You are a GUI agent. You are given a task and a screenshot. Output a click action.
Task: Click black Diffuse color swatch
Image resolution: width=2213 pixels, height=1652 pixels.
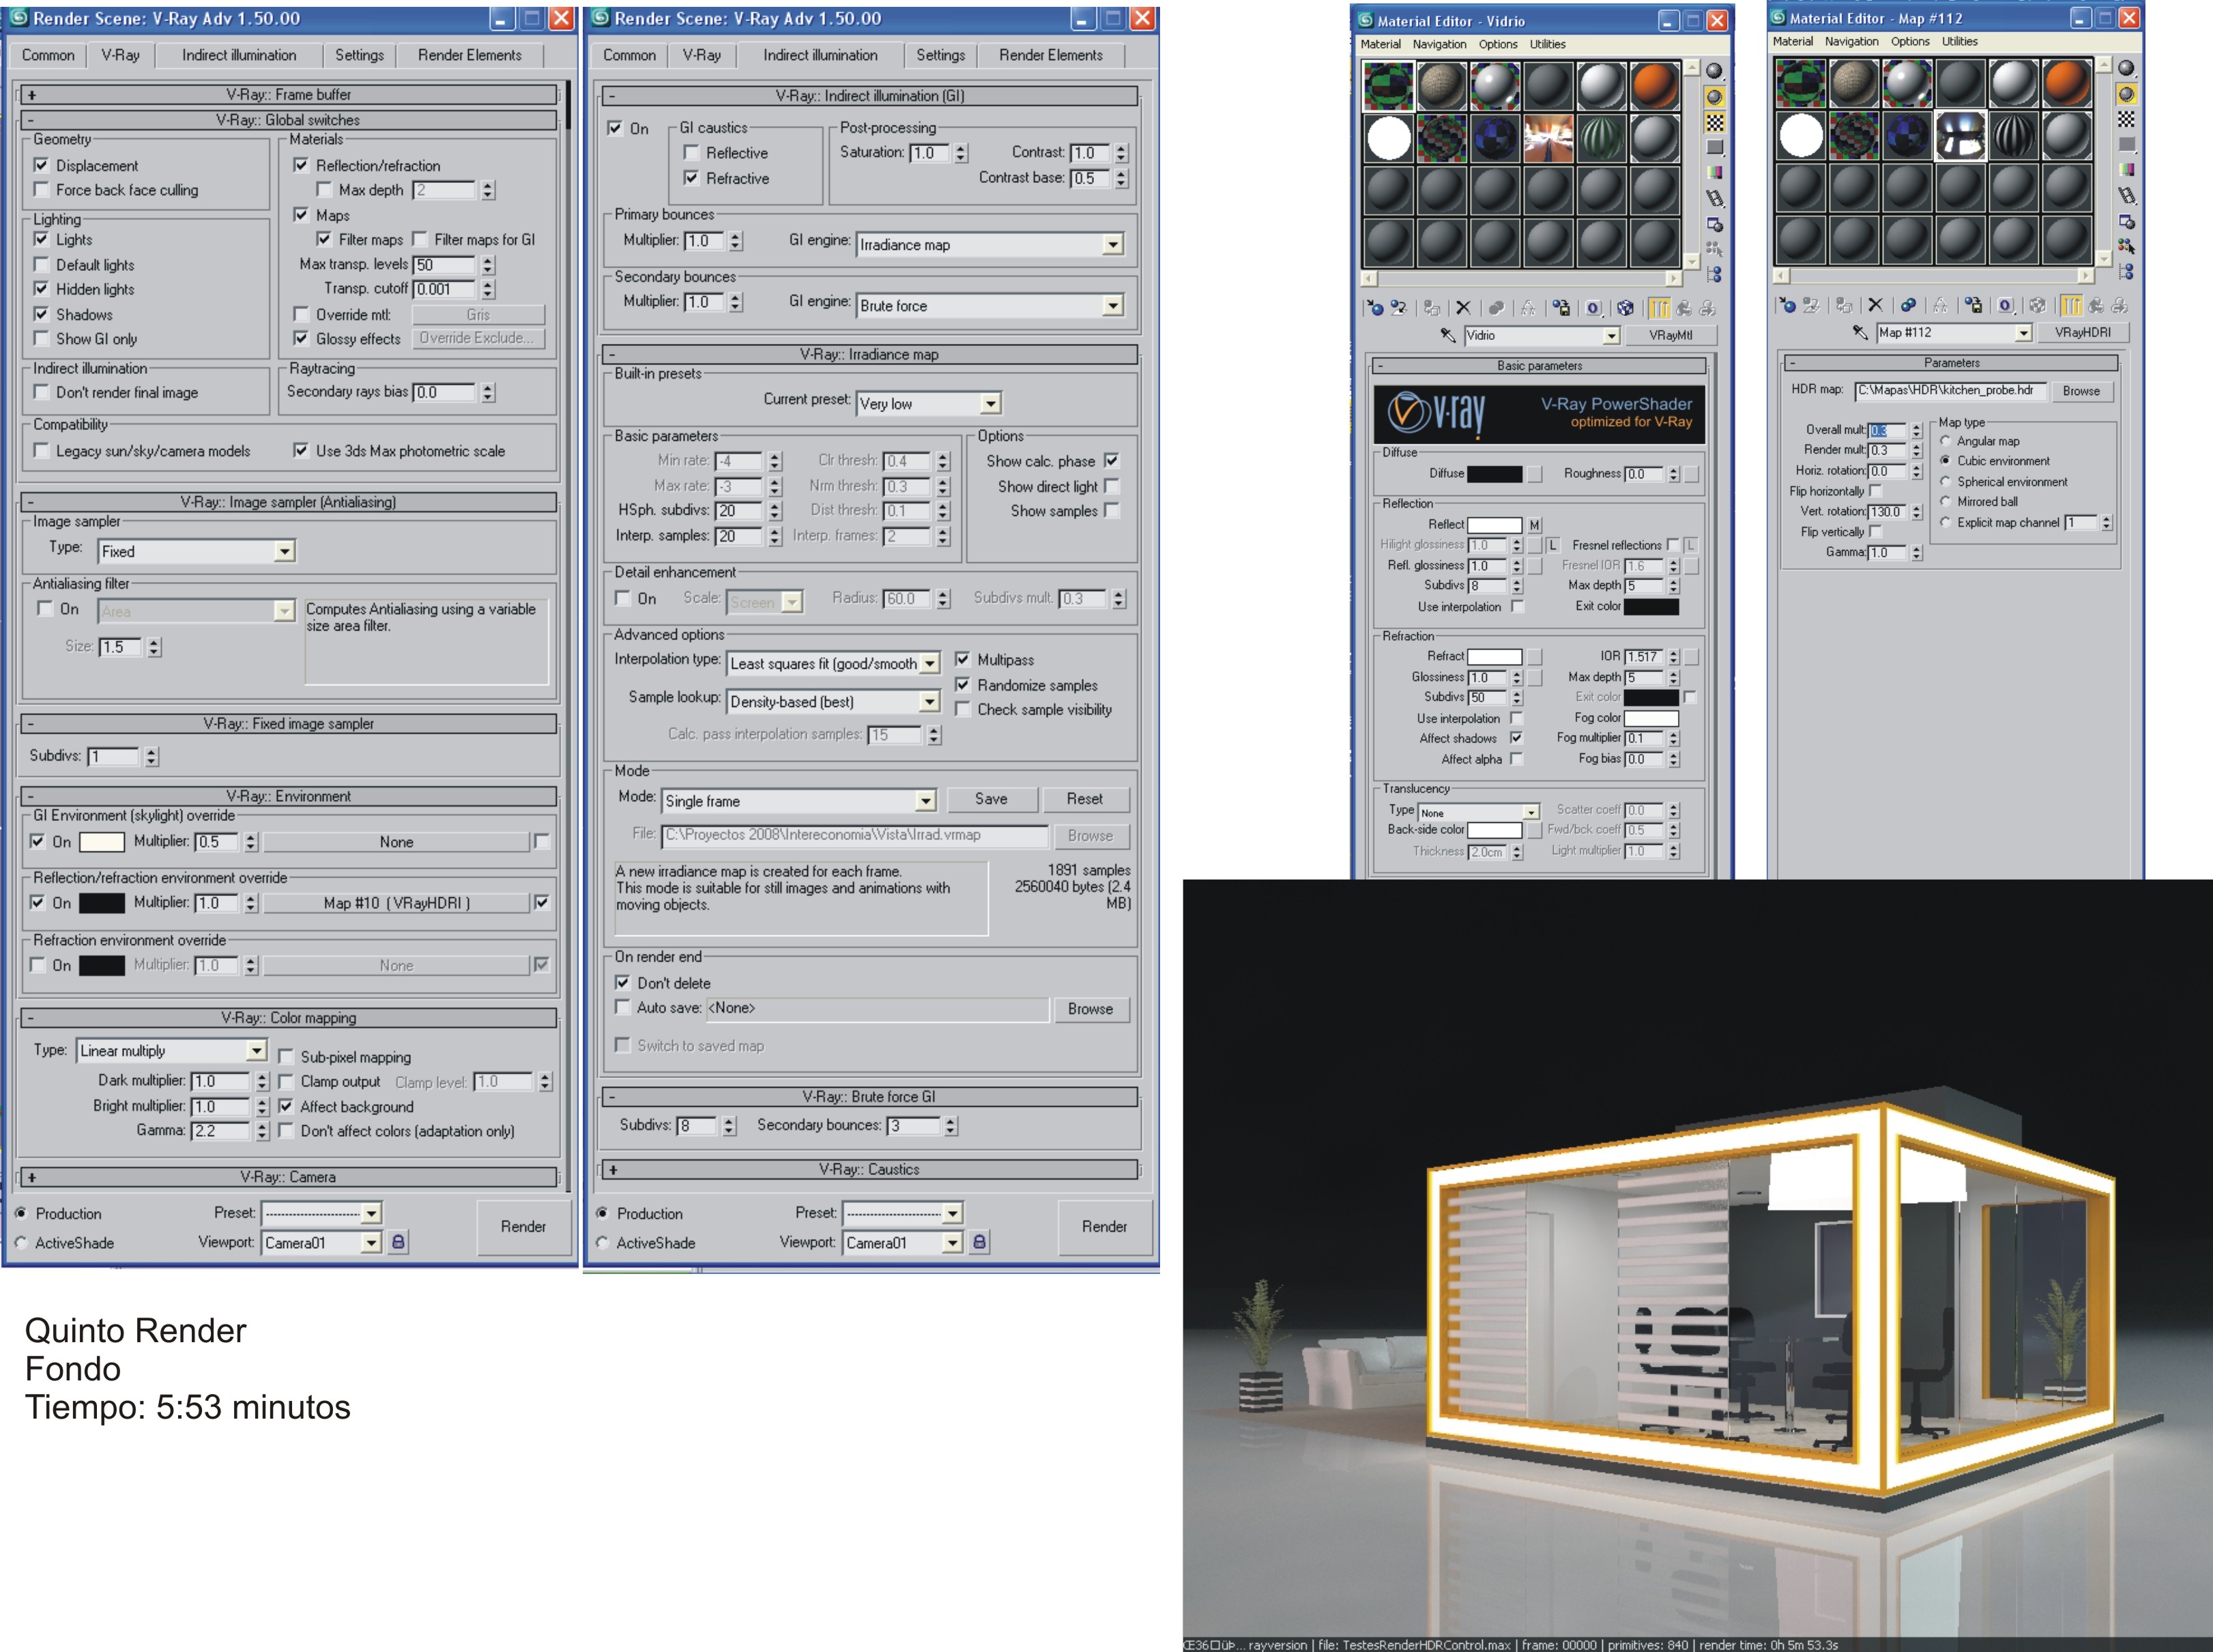(x=1494, y=474)
